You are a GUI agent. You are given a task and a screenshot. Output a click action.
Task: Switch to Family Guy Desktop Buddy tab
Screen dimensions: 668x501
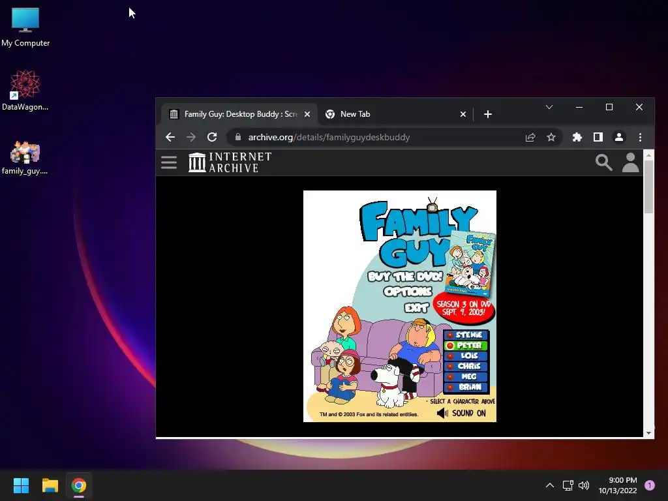[239, 114]
